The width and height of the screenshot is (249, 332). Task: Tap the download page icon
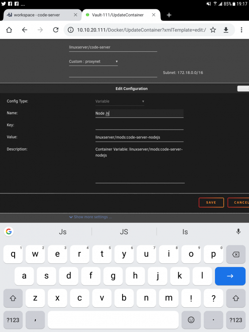(226, 30)
